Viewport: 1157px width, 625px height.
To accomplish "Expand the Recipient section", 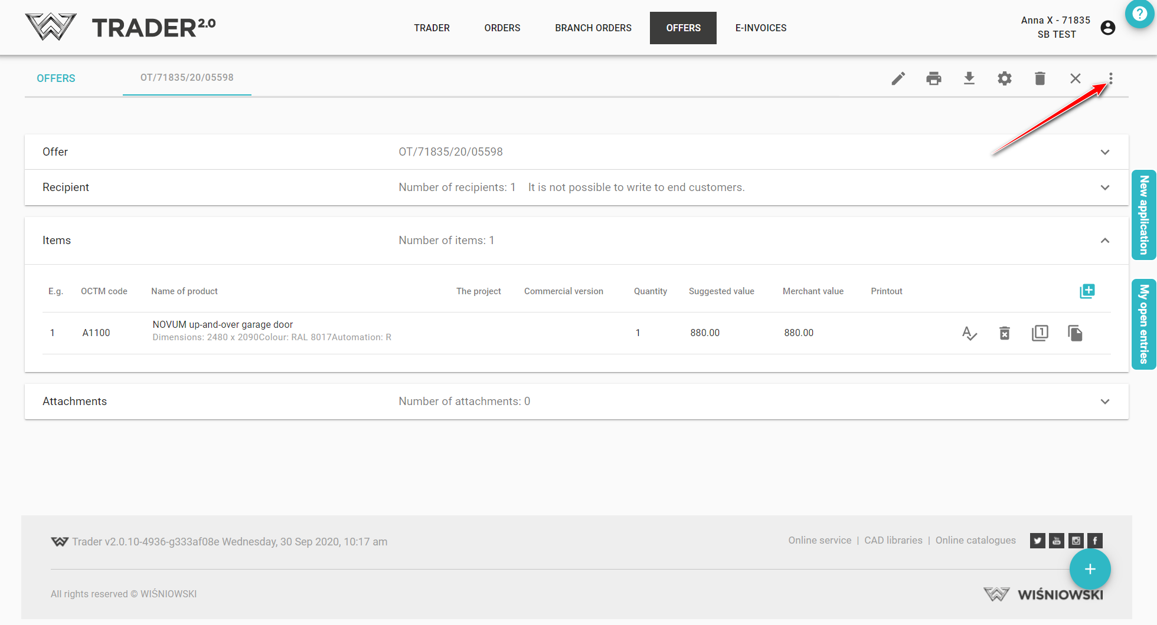I will click(1104, 187).
